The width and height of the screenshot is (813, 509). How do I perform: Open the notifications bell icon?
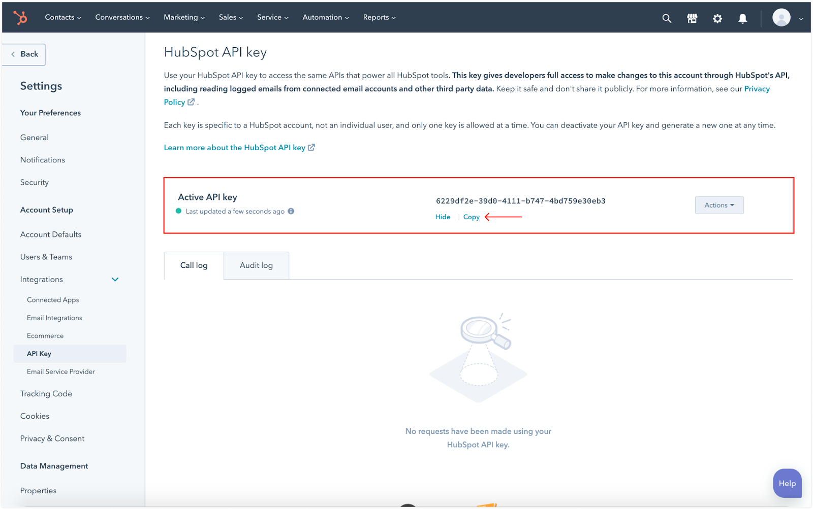[x=742, y=18]
